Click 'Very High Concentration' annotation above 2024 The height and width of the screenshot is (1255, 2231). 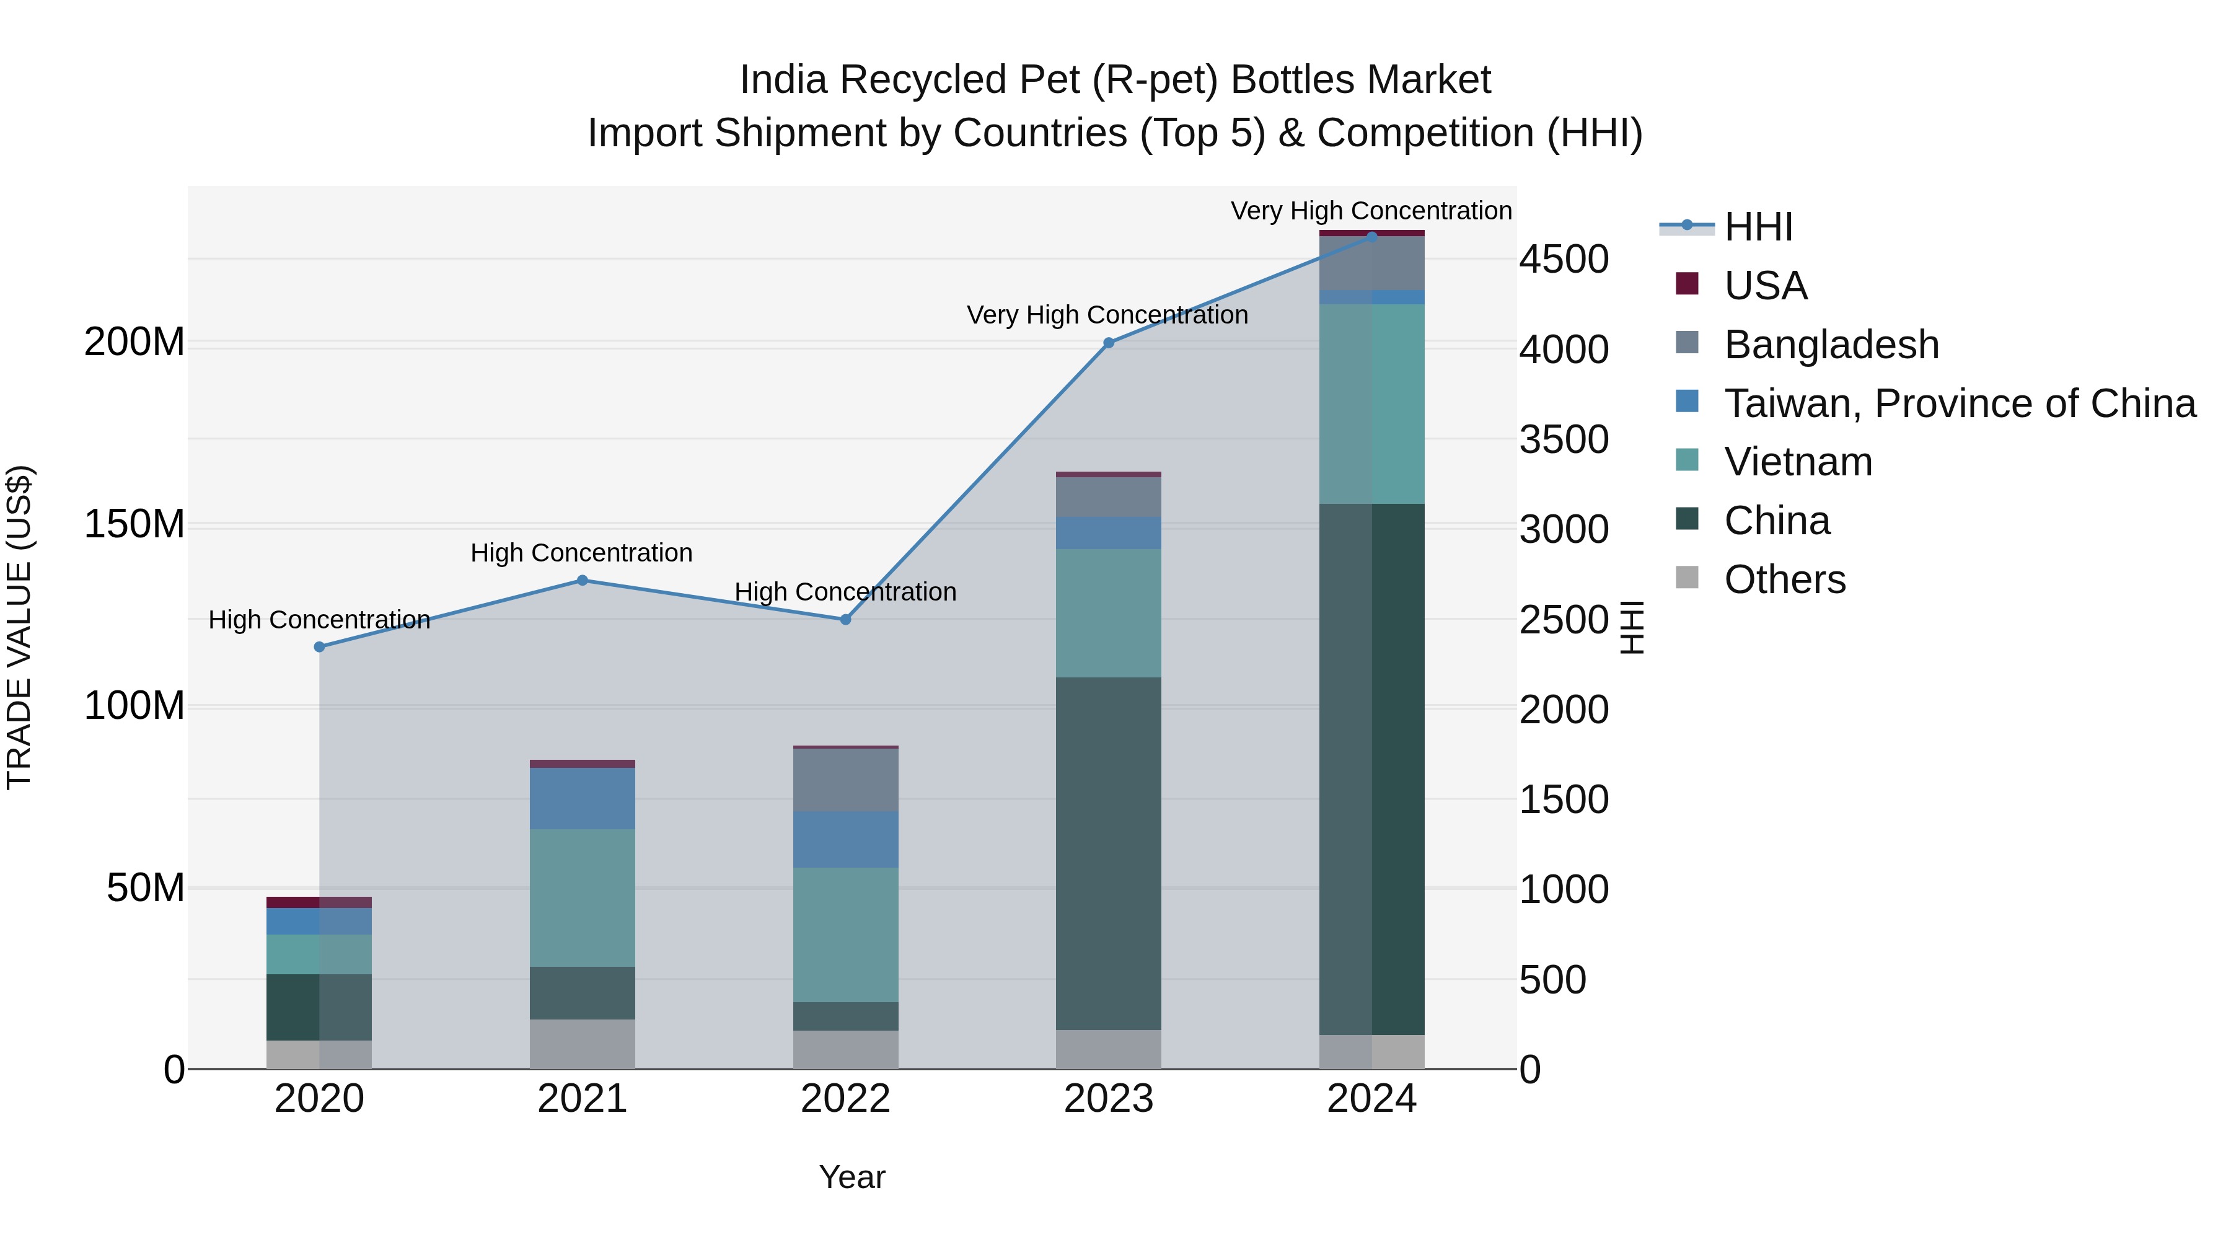1372,211
